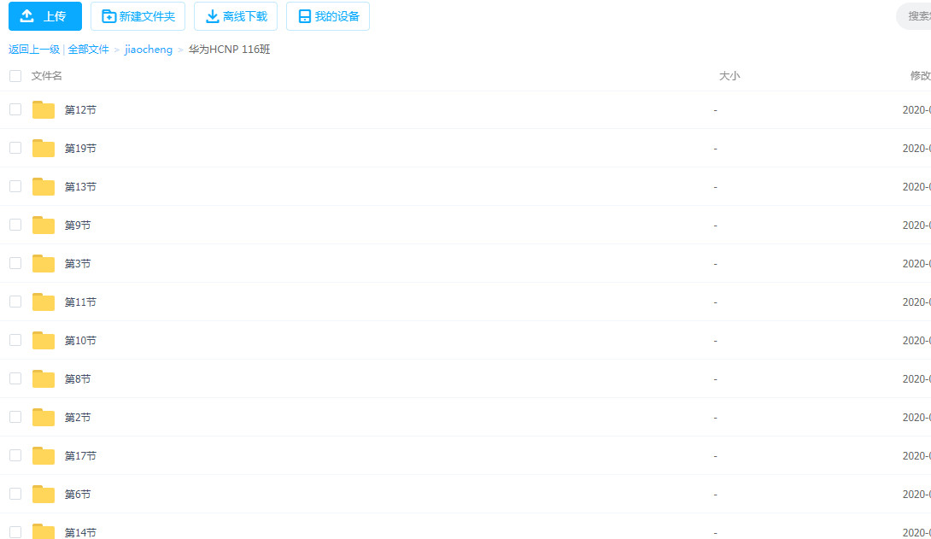Image resolution: width=931 pixels, height=539 pixels.
Task: Check the box for 第11节
Action: tap(15, 302)
